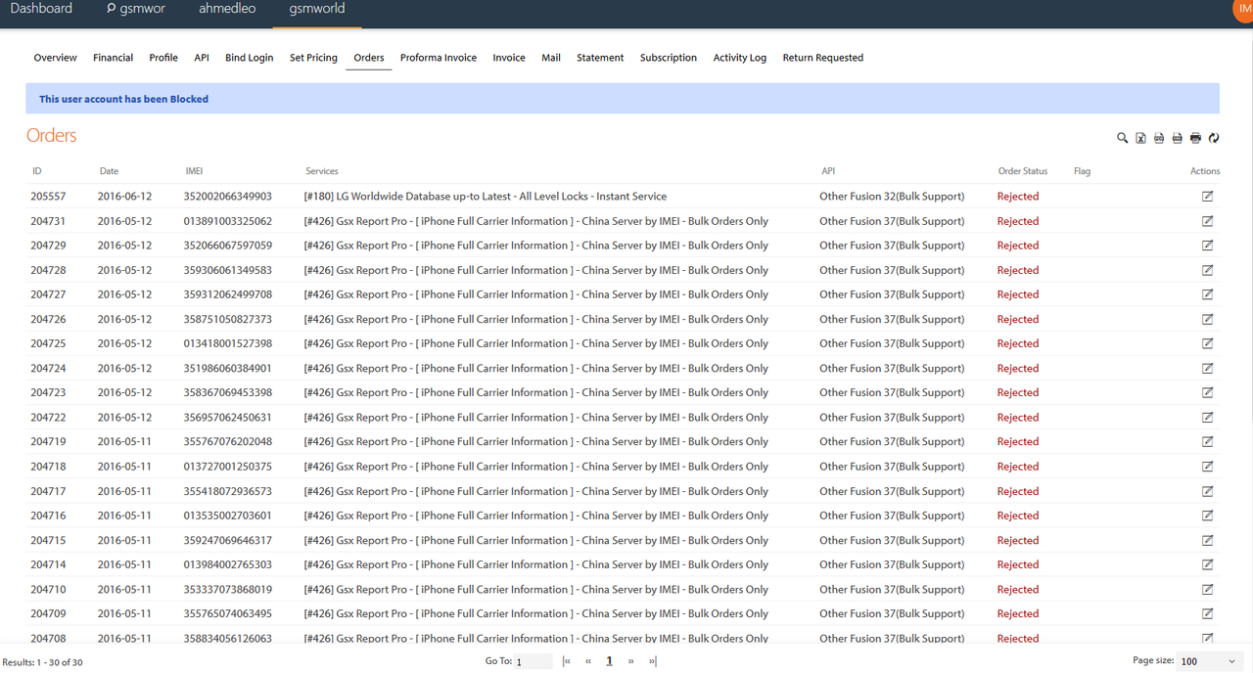Switch to the gsmwor search tab
This screenshot has width=1253, height=673.
[x=136, y=9]
